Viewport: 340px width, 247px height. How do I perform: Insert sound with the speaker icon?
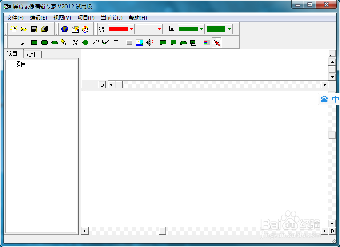[x=150, y=43]
